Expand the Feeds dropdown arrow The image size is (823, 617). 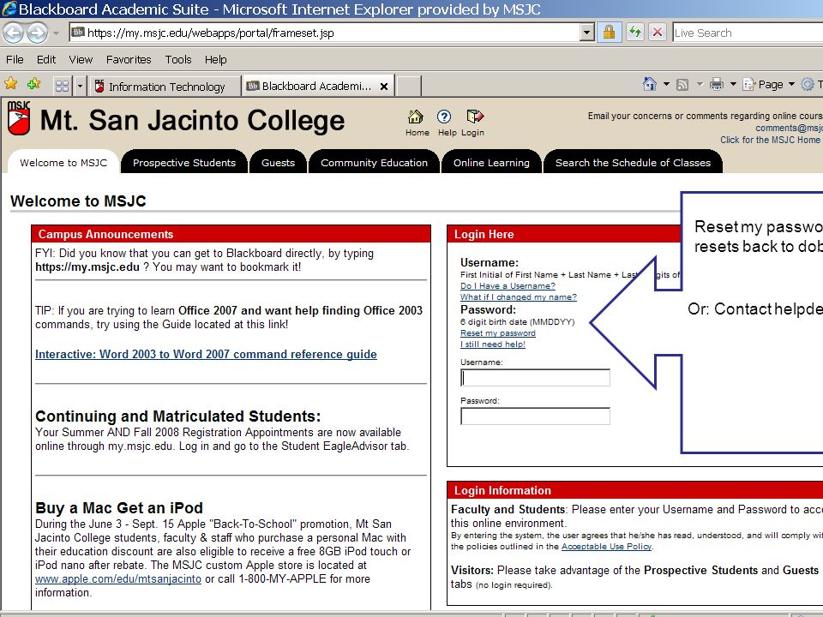(700, 84)
